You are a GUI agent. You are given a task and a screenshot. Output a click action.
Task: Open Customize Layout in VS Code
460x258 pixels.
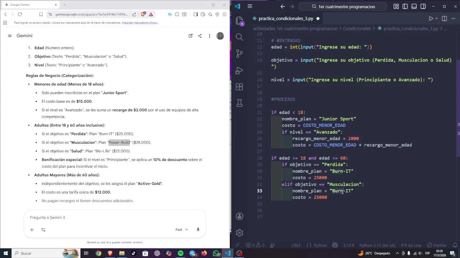[396, 6]
